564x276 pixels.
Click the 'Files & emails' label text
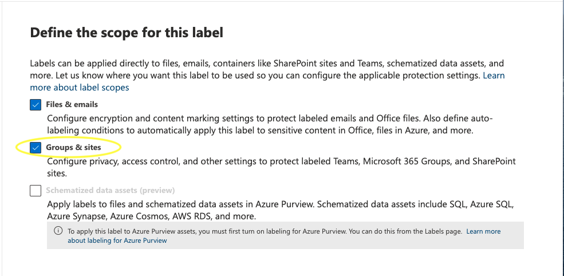(x=72, y=105)
